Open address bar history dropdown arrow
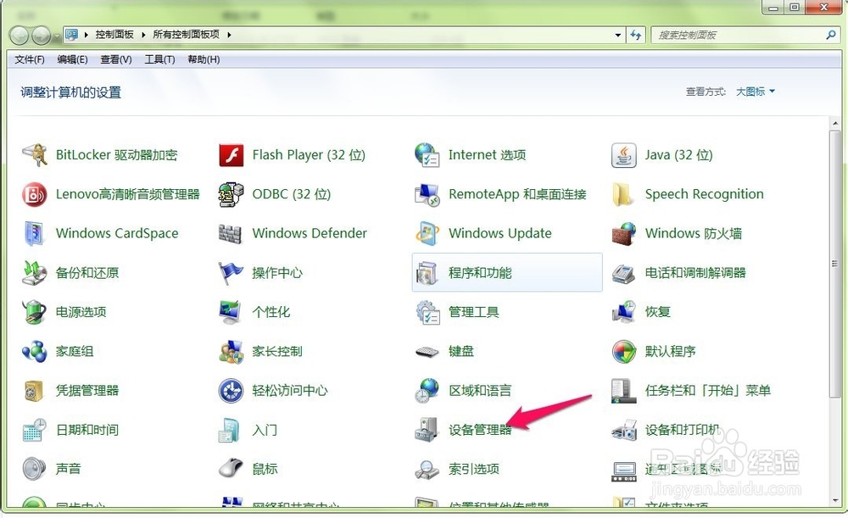Screen dimensions: 848x518 [x=617, y=35]
